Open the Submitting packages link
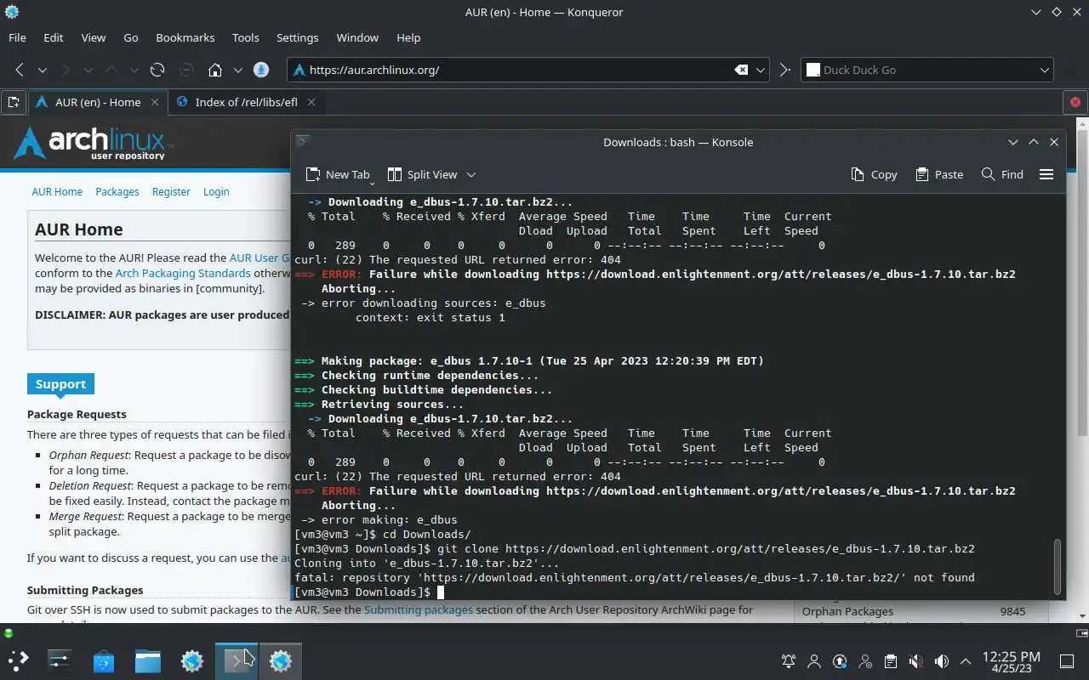This screenshot has width=1089, height=680. click(418, 609)
